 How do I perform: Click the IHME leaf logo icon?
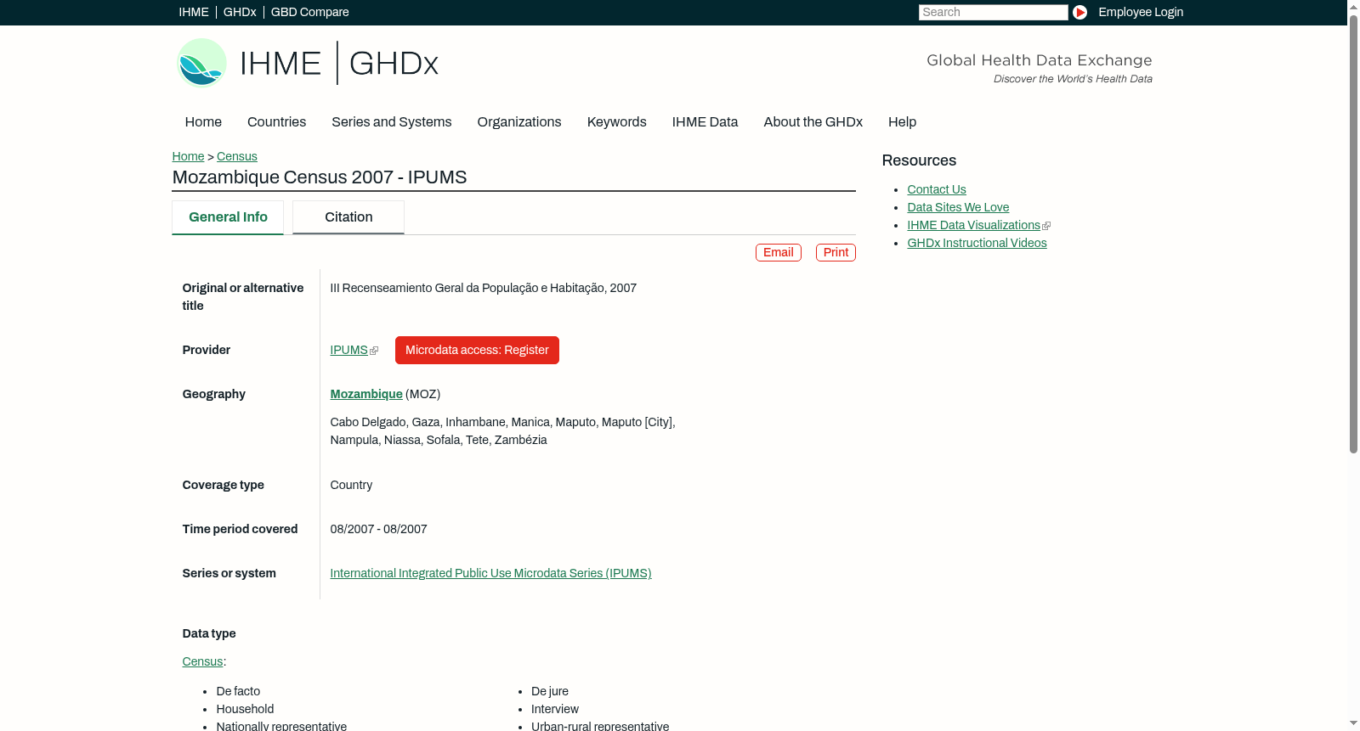(x=201, y=63)
